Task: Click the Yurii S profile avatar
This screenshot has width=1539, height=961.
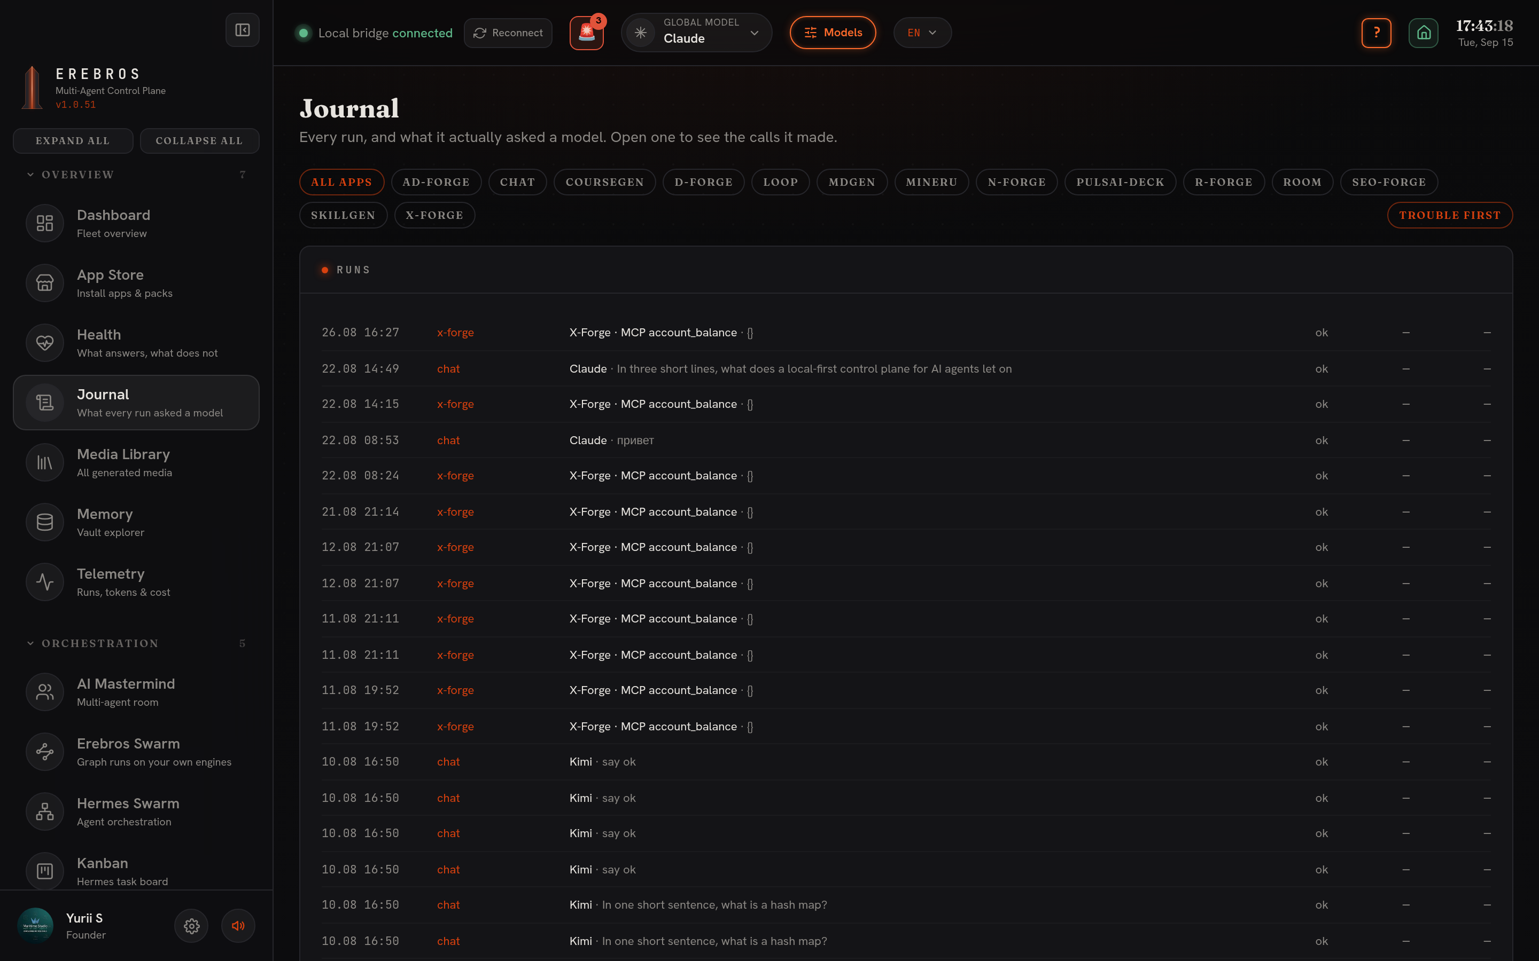Action: [x=35, y=925]
